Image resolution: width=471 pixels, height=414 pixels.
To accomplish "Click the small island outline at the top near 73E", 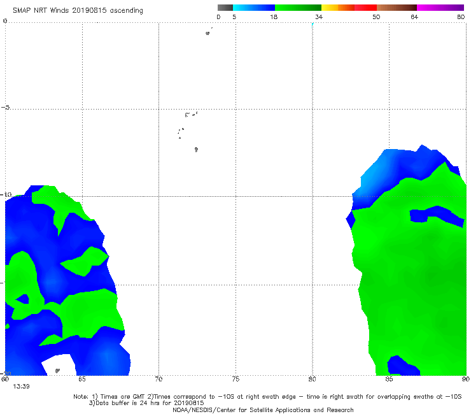I will point(207,33).
